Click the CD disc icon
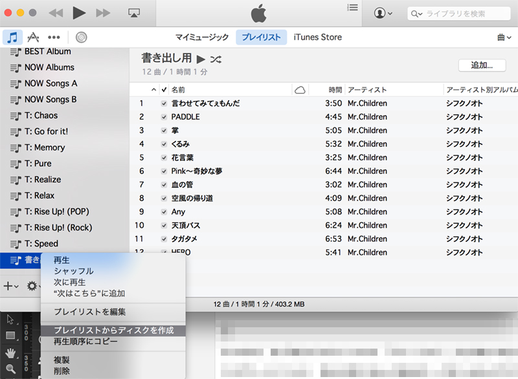 point(82,38)
